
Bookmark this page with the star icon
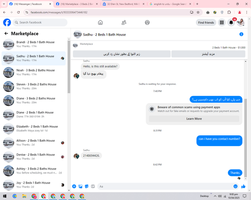[198, 12]
